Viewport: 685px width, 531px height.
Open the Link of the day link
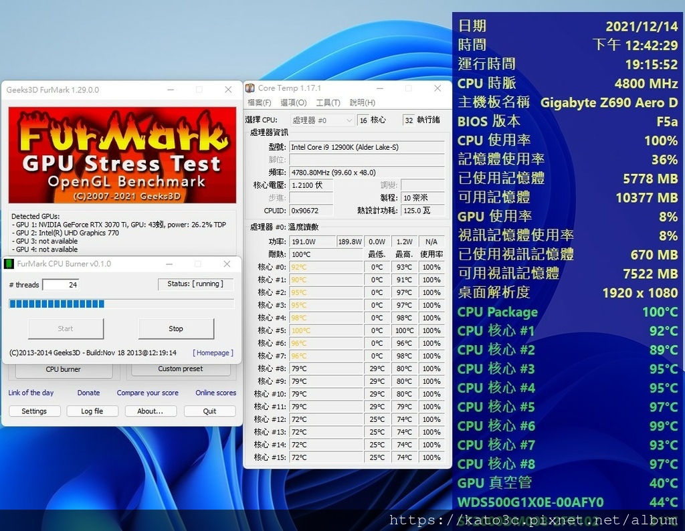click(x=31, y=393)
